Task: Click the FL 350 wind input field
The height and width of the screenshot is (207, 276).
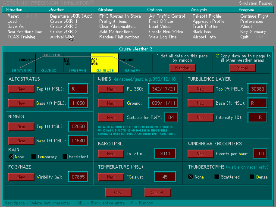Action: tap(163, 89)
